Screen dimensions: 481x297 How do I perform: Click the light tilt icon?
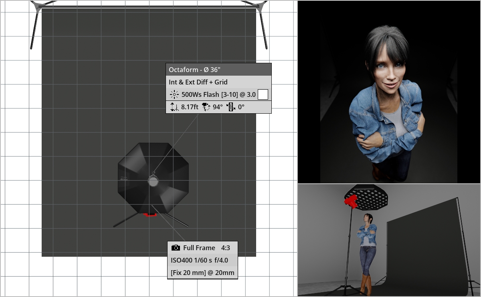coord(230,107)
